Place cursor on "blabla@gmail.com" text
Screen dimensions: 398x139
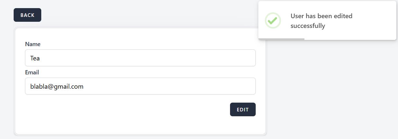[x=57, y=86]
